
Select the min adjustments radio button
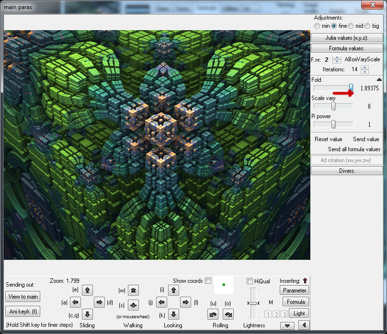point(317,26)
